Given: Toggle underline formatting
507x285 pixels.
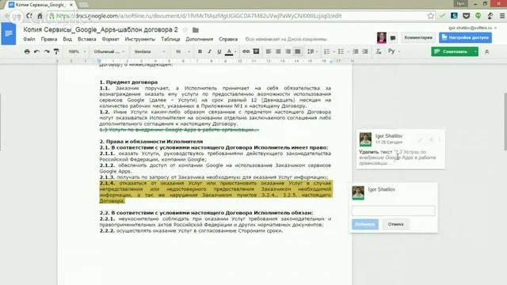Looking at the screenshot, I should pos(219,51).
